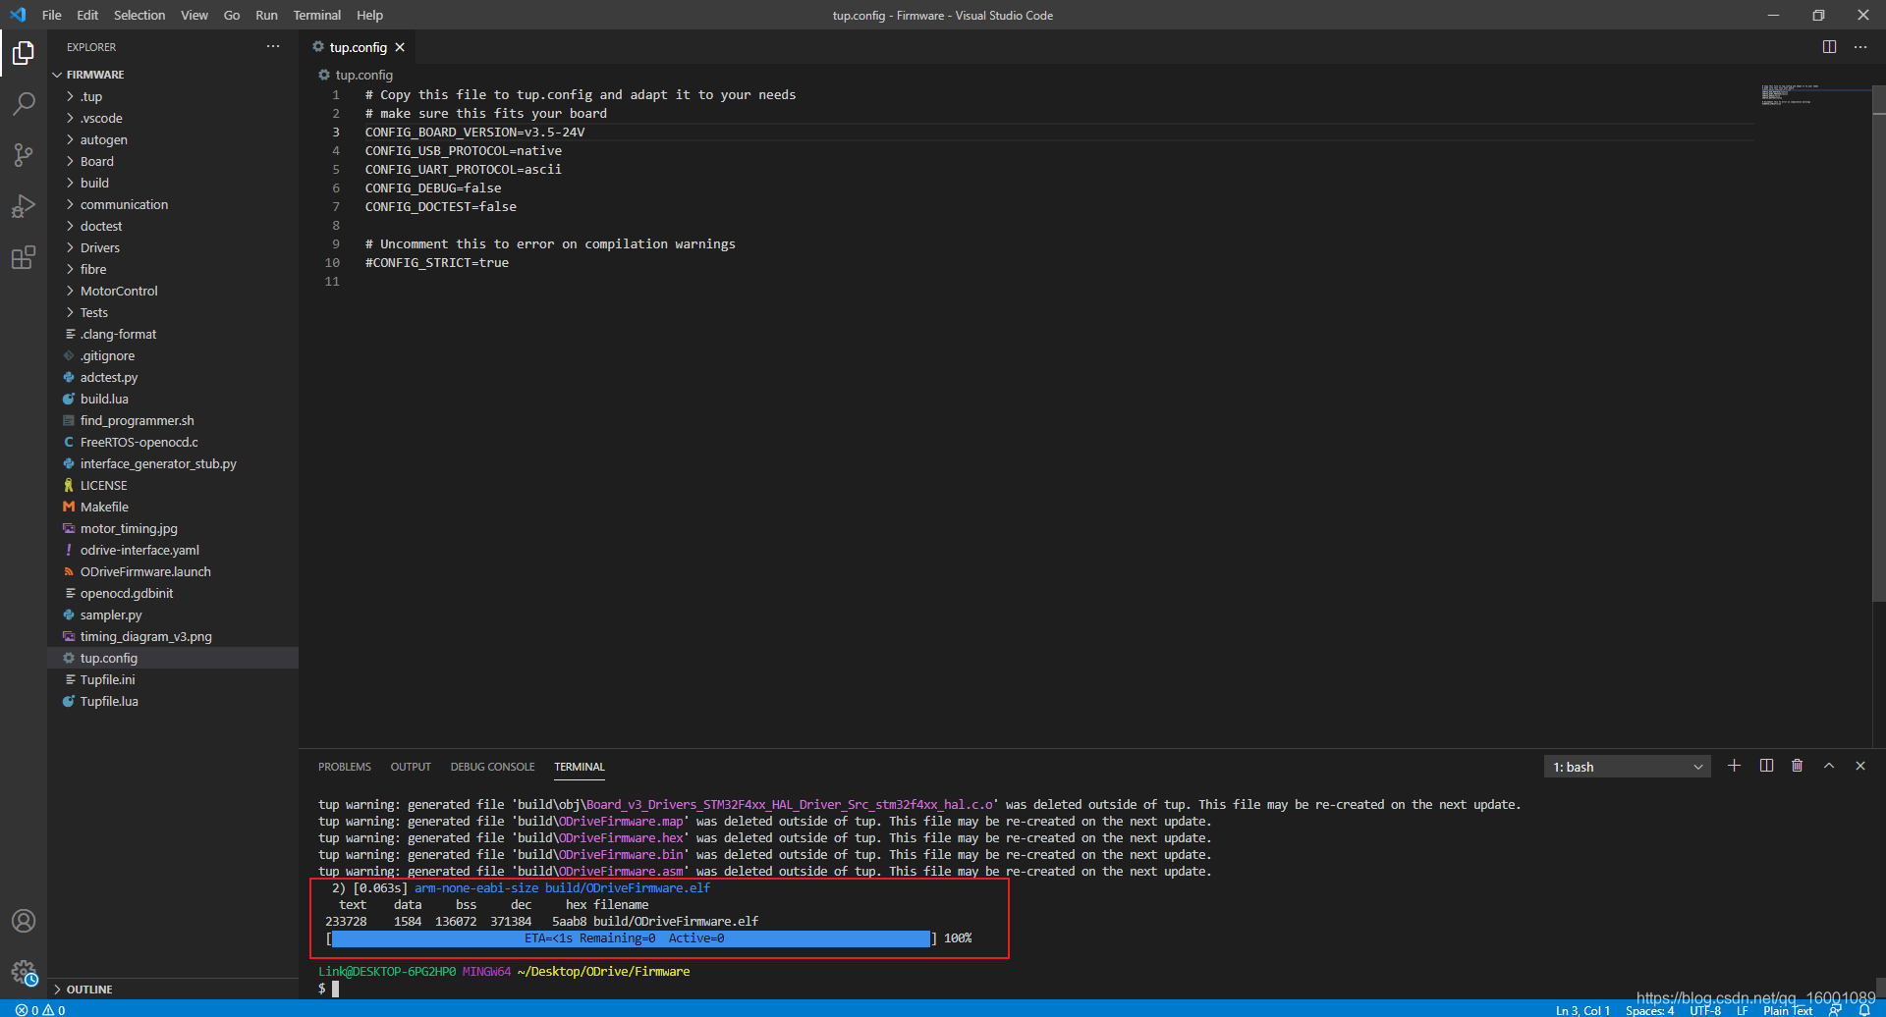Kill terminal with trash icon
This screenshot has width=1886, height=1017.
(x=1798, y=766)
